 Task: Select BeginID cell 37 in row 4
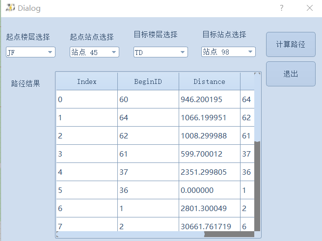coord(148,172)
